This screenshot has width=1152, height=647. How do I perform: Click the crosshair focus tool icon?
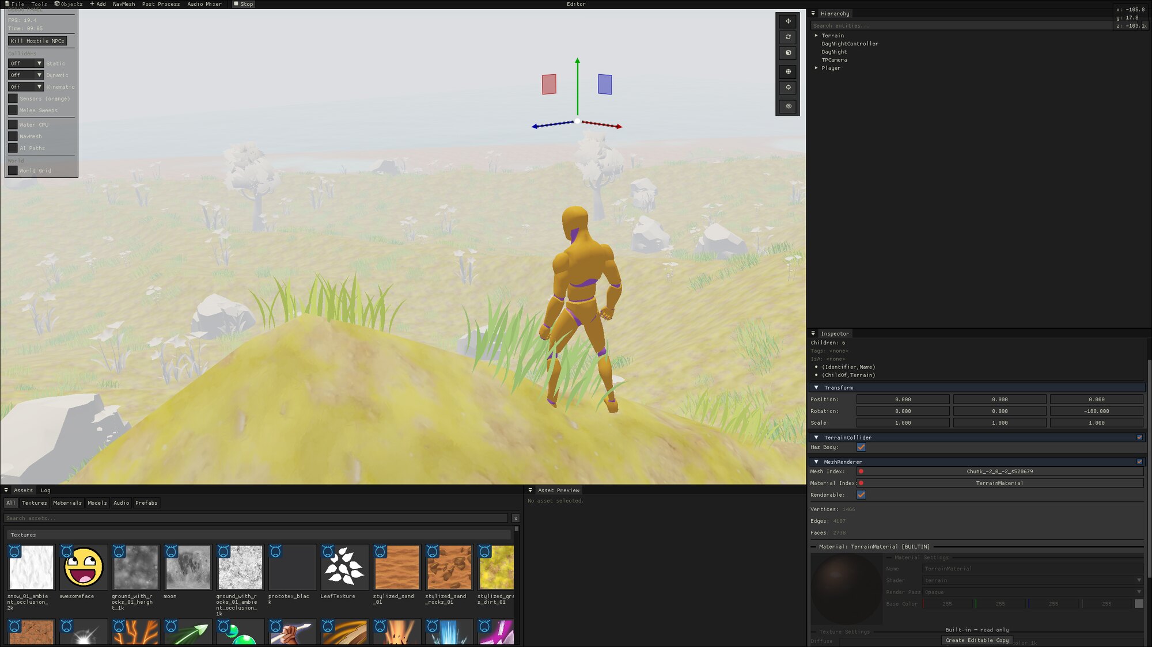tap(788, 87)
